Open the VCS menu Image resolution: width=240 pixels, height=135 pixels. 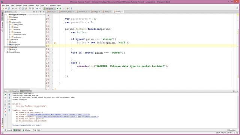pos(47,6)
